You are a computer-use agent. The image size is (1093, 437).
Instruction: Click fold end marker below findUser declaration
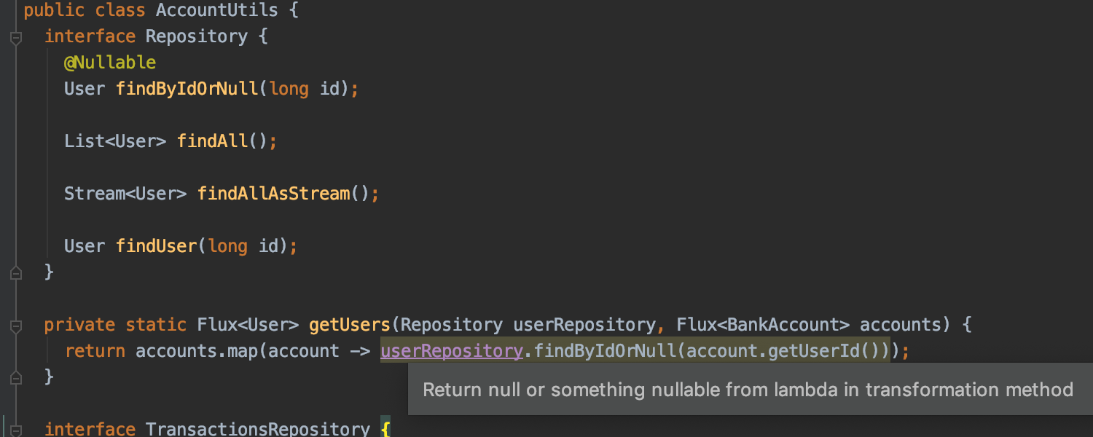[x=15, y=272]
